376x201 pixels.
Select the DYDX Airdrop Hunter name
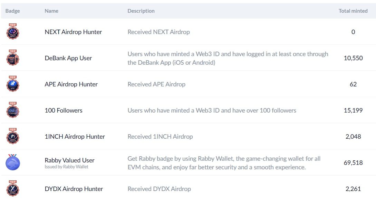pos(74,189)
